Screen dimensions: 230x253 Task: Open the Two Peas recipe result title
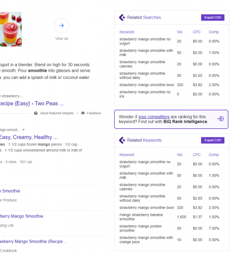(x=32, y=103)
